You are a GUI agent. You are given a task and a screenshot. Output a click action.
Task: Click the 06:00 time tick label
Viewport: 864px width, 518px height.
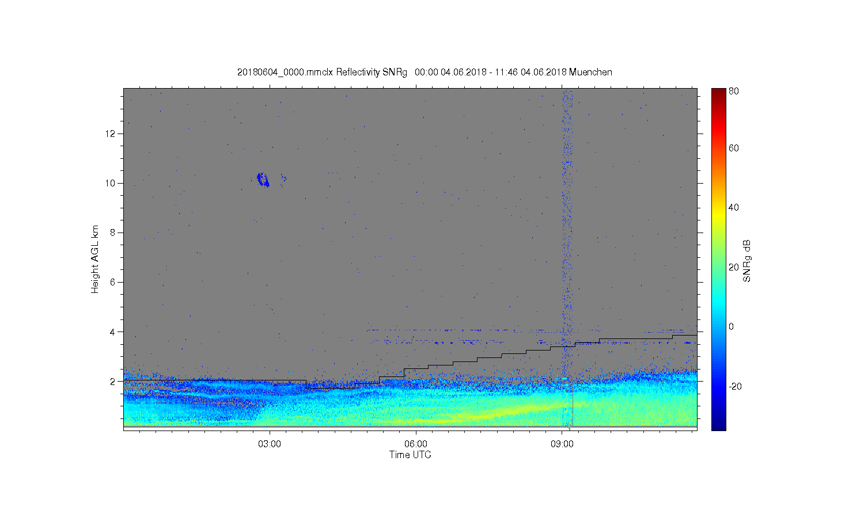coord(416,444)
